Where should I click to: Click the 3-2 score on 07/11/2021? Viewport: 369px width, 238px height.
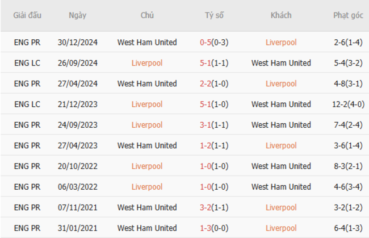click(206, 207)
